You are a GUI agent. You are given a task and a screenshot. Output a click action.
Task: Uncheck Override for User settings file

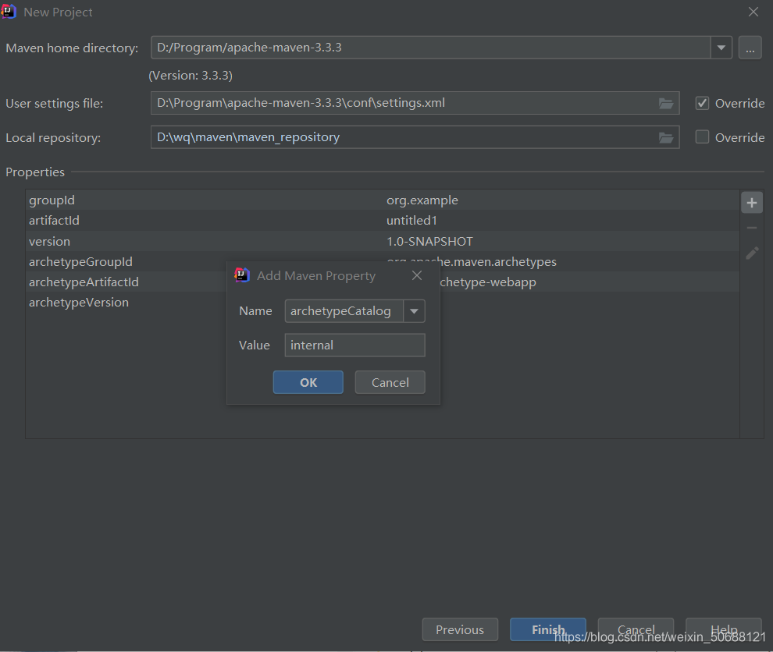702,104
